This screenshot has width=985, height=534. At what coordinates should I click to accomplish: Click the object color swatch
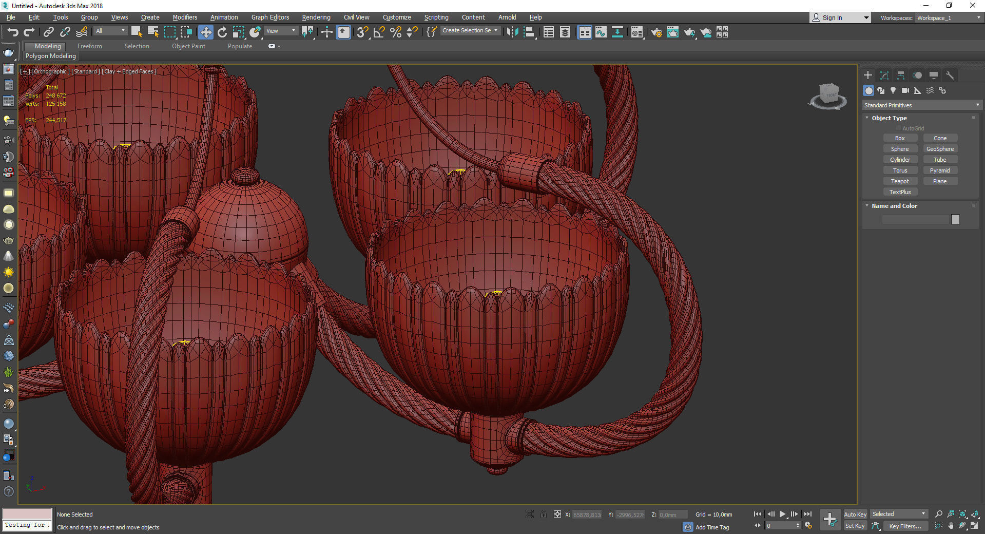click(x=955, y=219)
